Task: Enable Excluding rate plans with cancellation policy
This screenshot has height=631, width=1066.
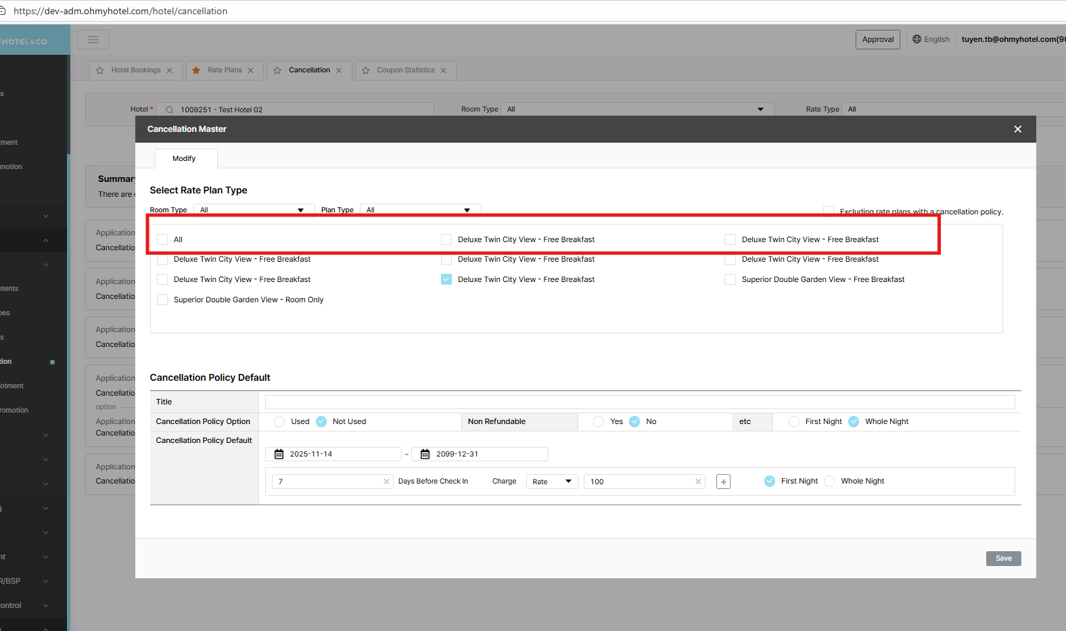Action: pos(828,211)
